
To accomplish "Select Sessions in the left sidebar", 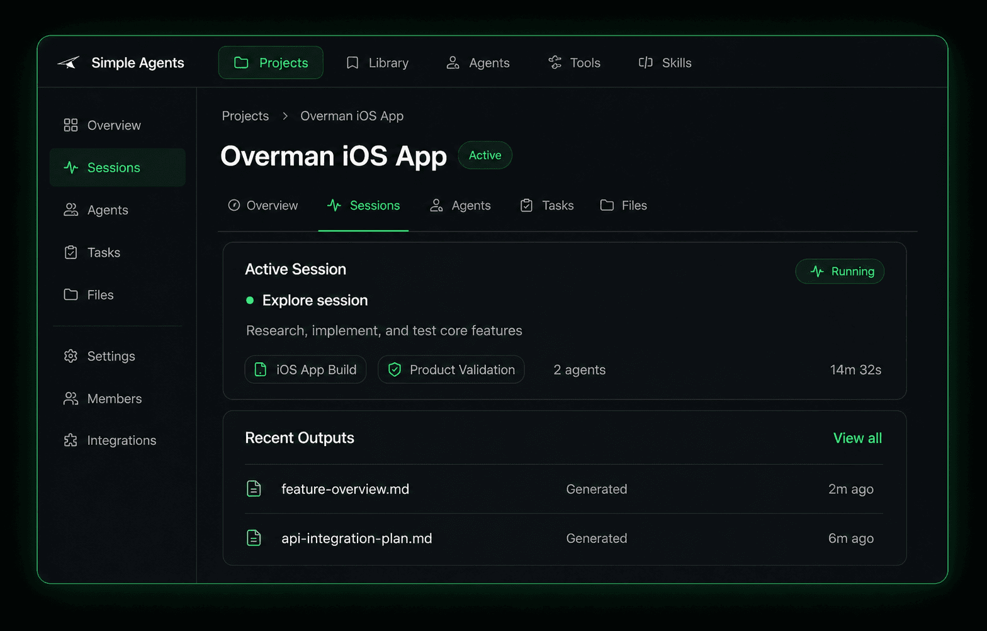I will [x=118, y=167].
